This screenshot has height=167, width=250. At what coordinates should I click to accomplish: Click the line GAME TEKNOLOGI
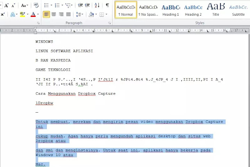53,70
